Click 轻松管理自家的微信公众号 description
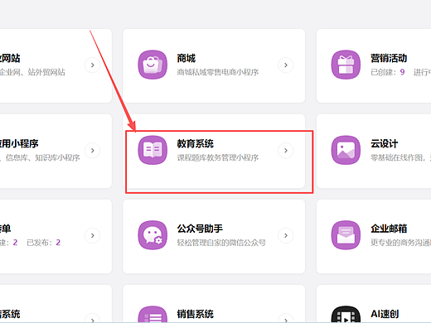 coord(221,243)
